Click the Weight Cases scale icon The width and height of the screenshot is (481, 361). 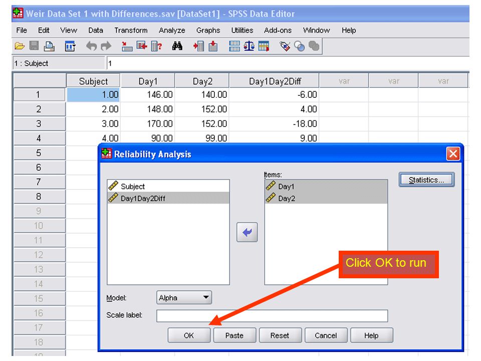[x=249, y=46]
